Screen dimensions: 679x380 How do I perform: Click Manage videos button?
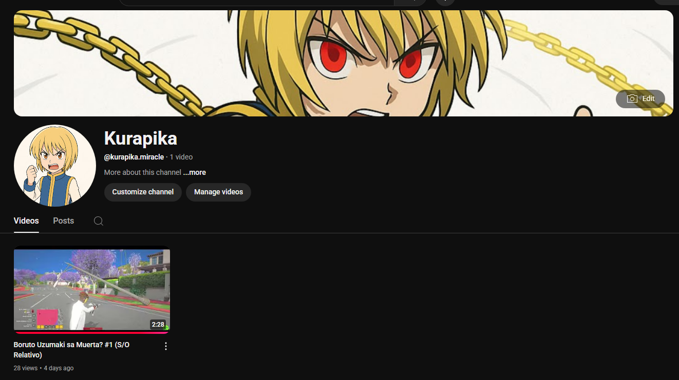(218, 192)
